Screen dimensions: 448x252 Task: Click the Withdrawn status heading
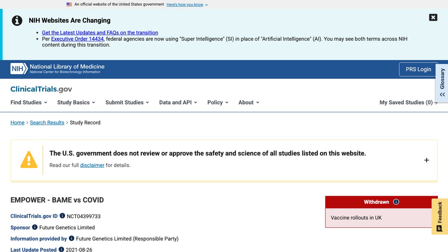[376, 202]
